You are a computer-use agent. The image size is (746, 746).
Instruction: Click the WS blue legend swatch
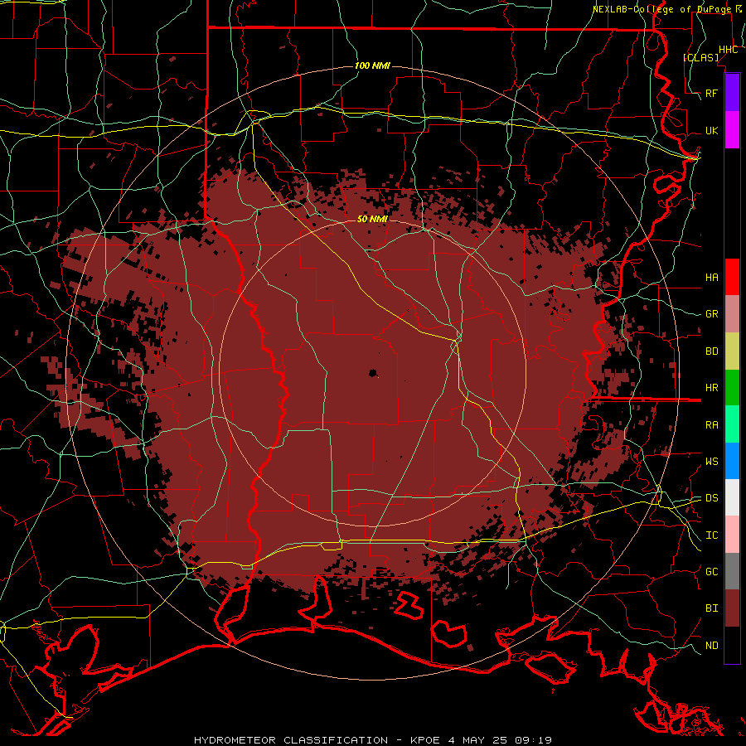pyautogui.click(x=732, y=461)
